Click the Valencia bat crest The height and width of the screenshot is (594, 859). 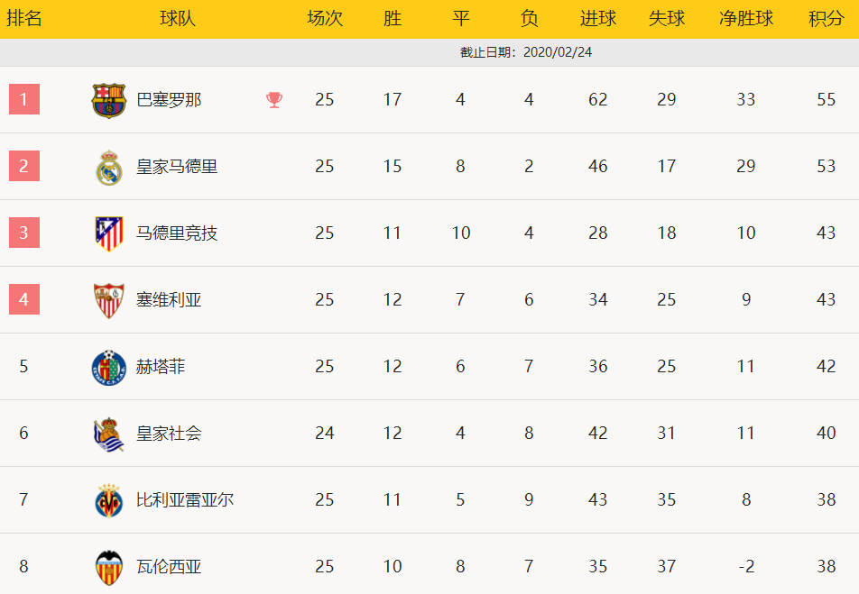[109, 567]
